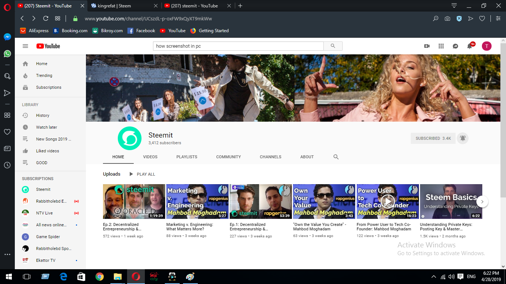Click the YouTube logo
506x284 pixels.
tap(48, 46)
